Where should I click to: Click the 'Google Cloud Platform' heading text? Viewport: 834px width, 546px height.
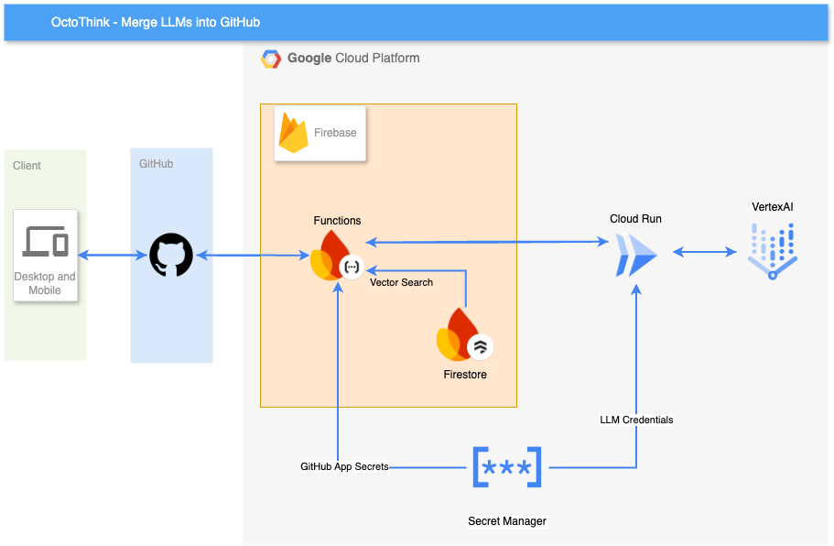pos(353,58)
